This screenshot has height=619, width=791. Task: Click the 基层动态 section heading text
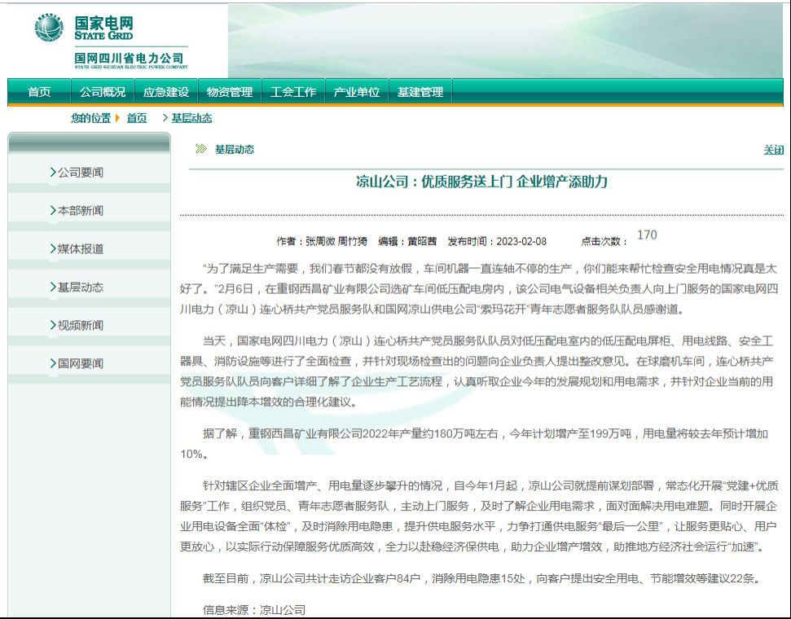point(235,149)
